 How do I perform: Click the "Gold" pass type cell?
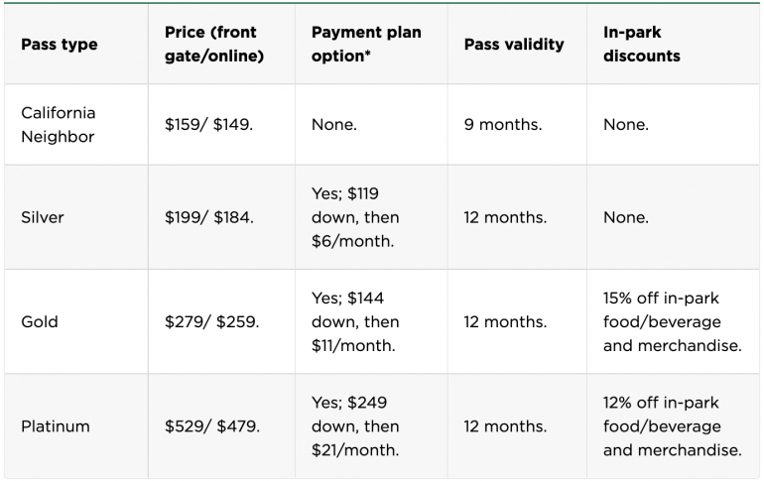pyautogui.click(x=40, y=321)
